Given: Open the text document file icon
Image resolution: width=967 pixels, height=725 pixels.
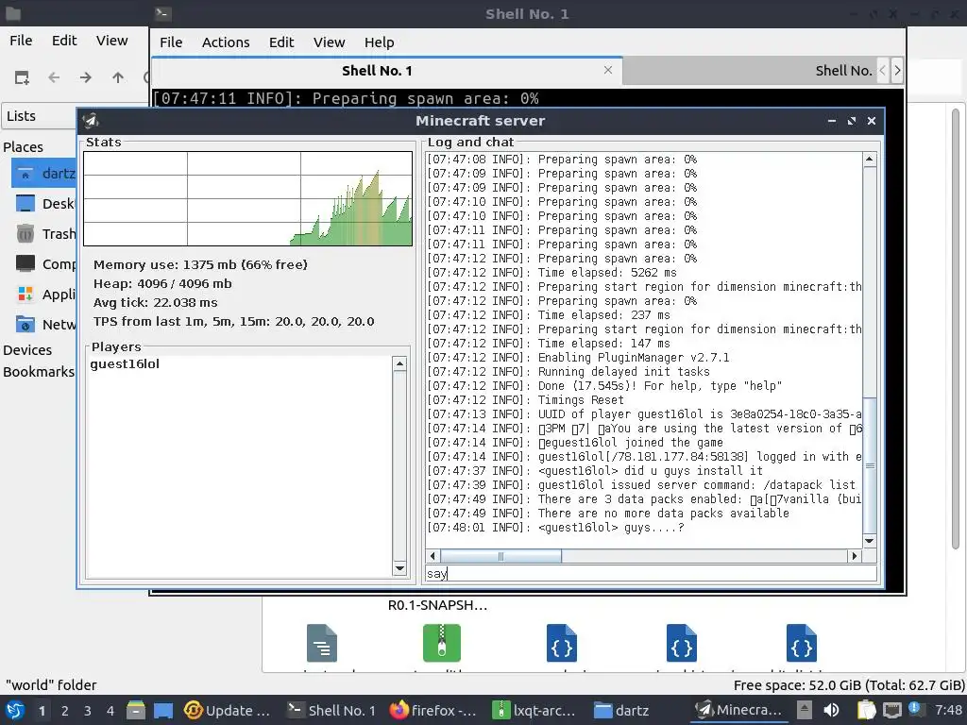Looking at the screenshot, I should coord(322,642).
